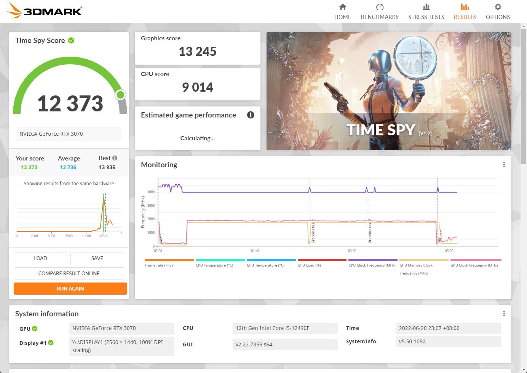
Task: Click the SAVE button
Action: [x=97, y=258]
